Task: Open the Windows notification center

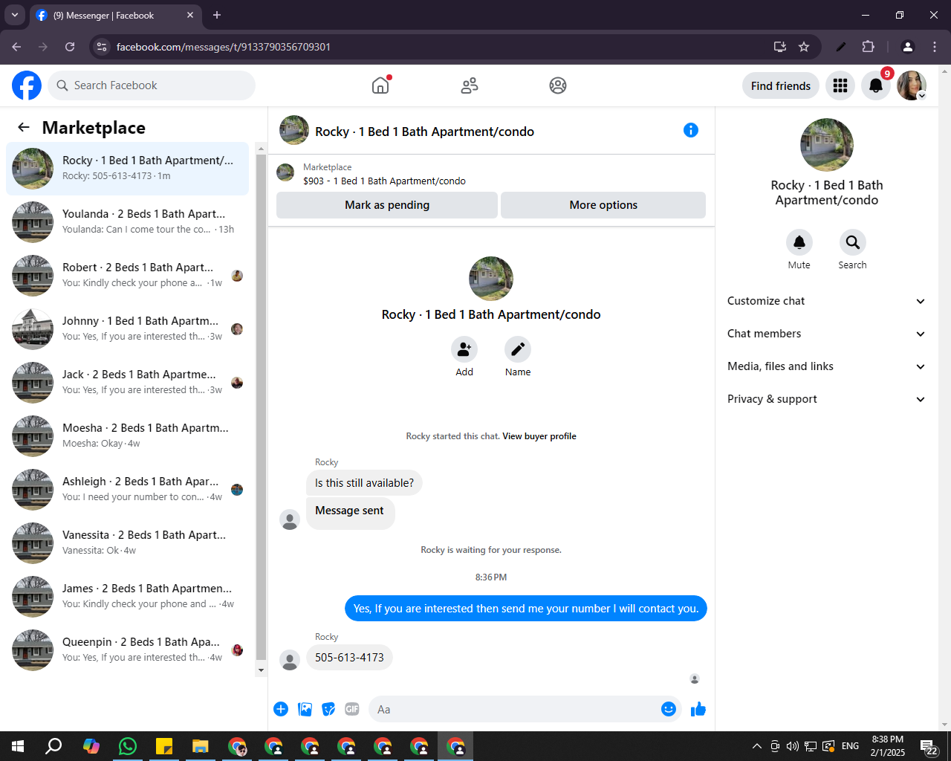Action: click(x=929, y=746)
